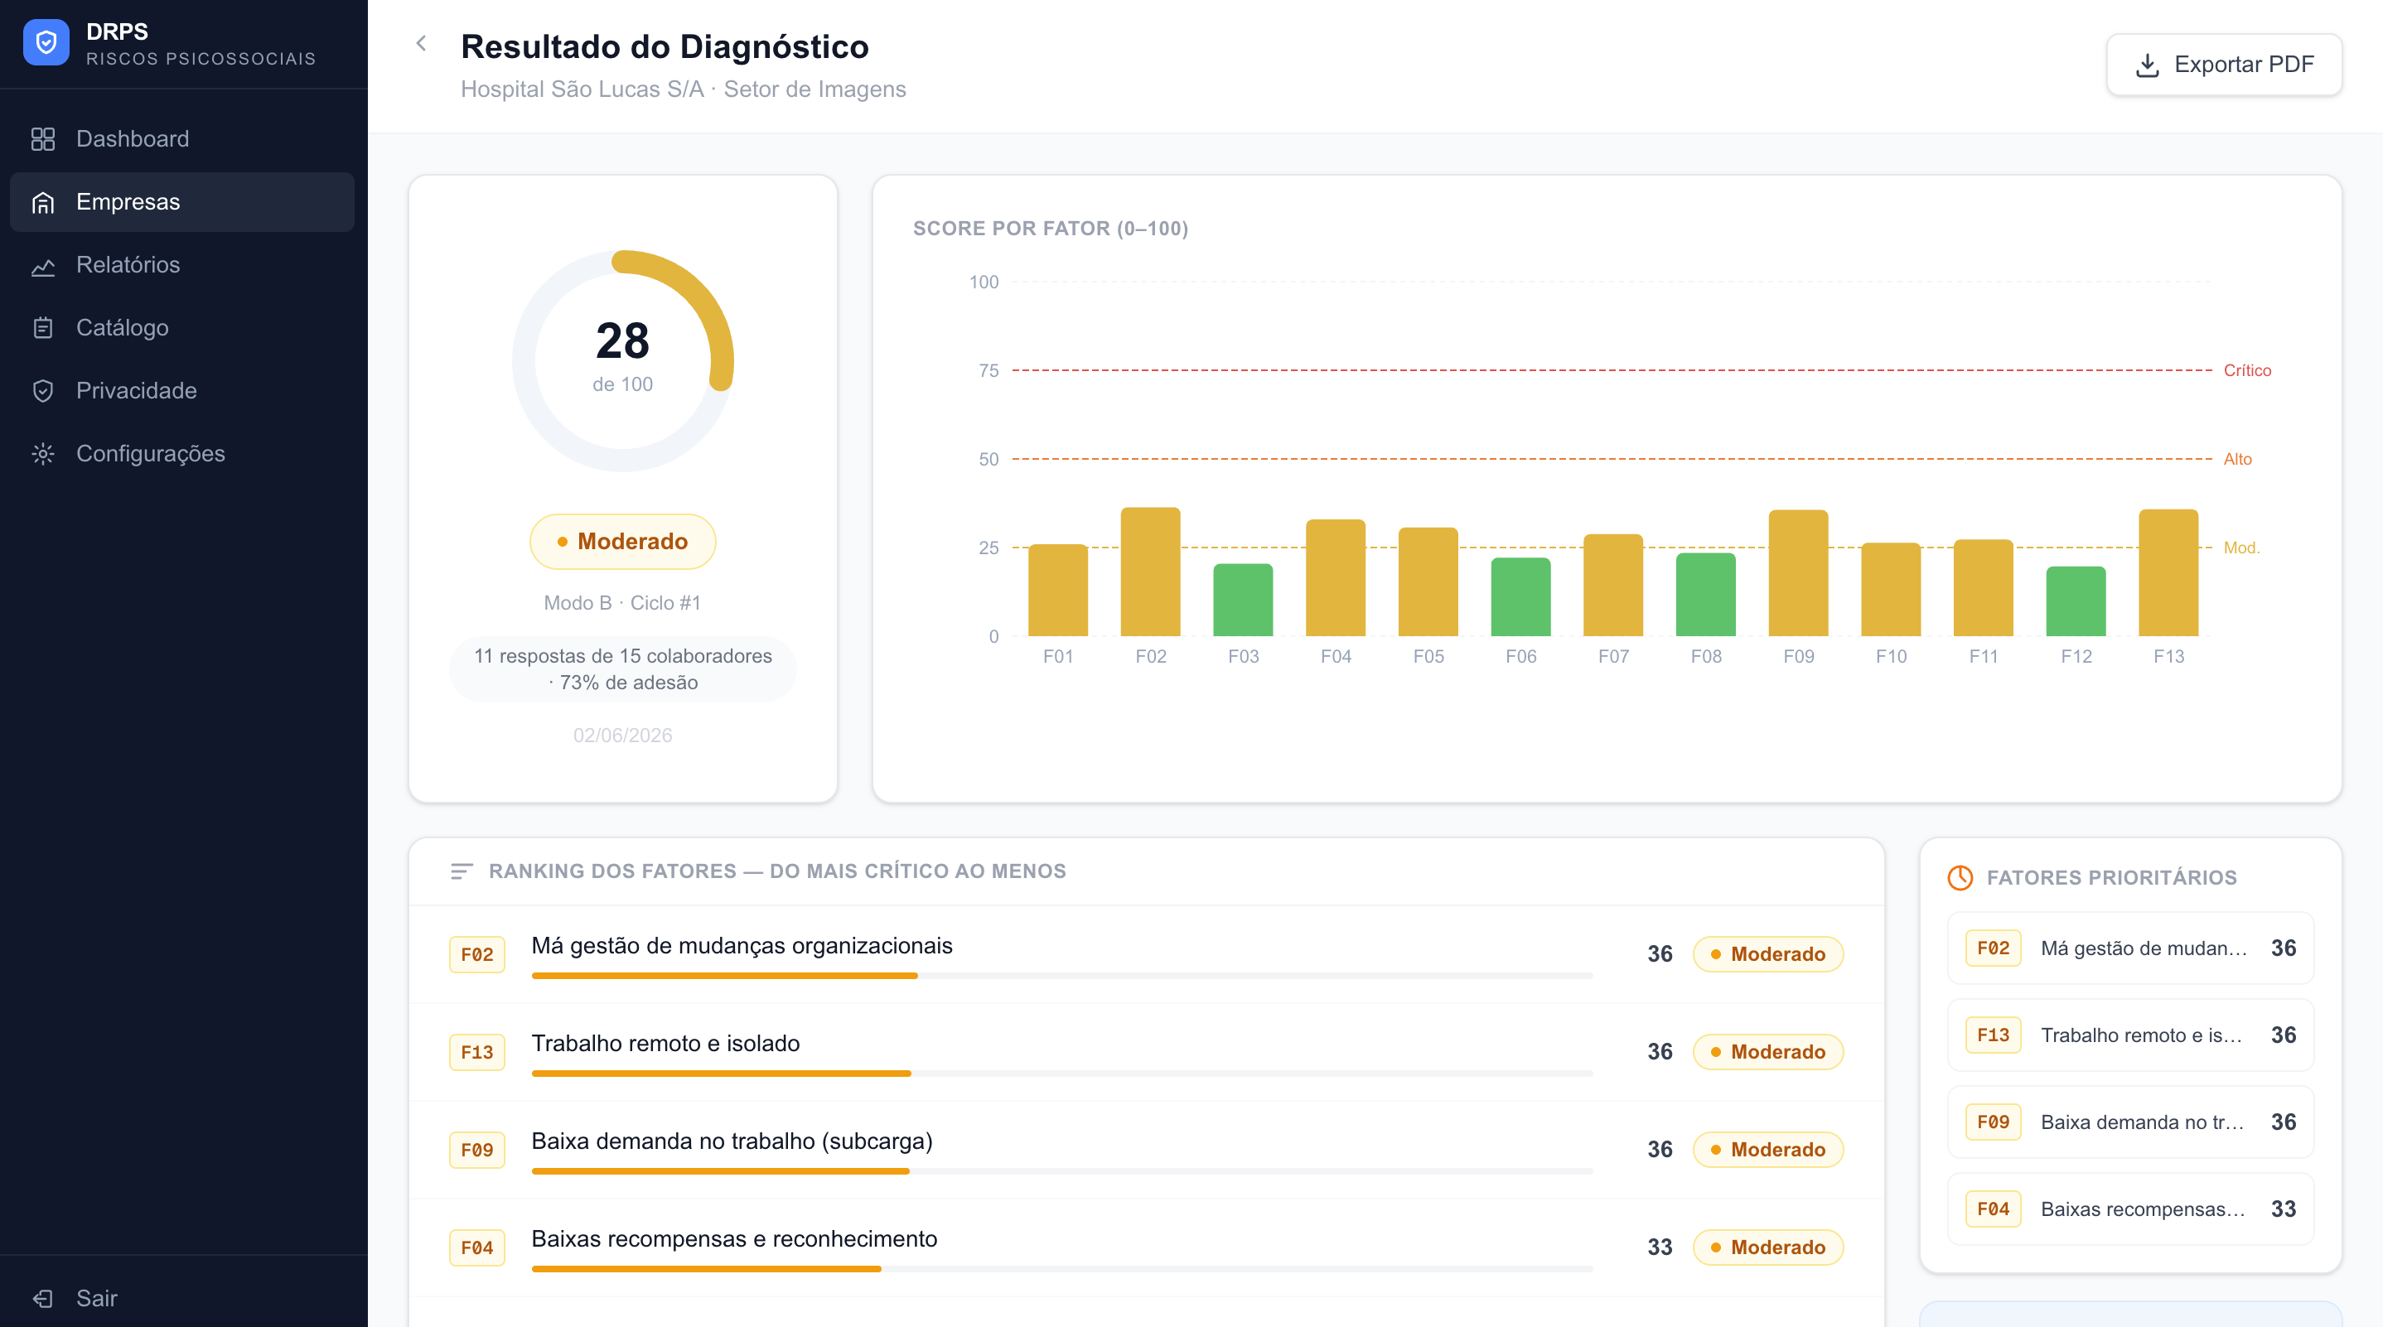Click progress bar under Trabalho remoto e isolado
2383x1327 pixels.
point(1062,1074)
